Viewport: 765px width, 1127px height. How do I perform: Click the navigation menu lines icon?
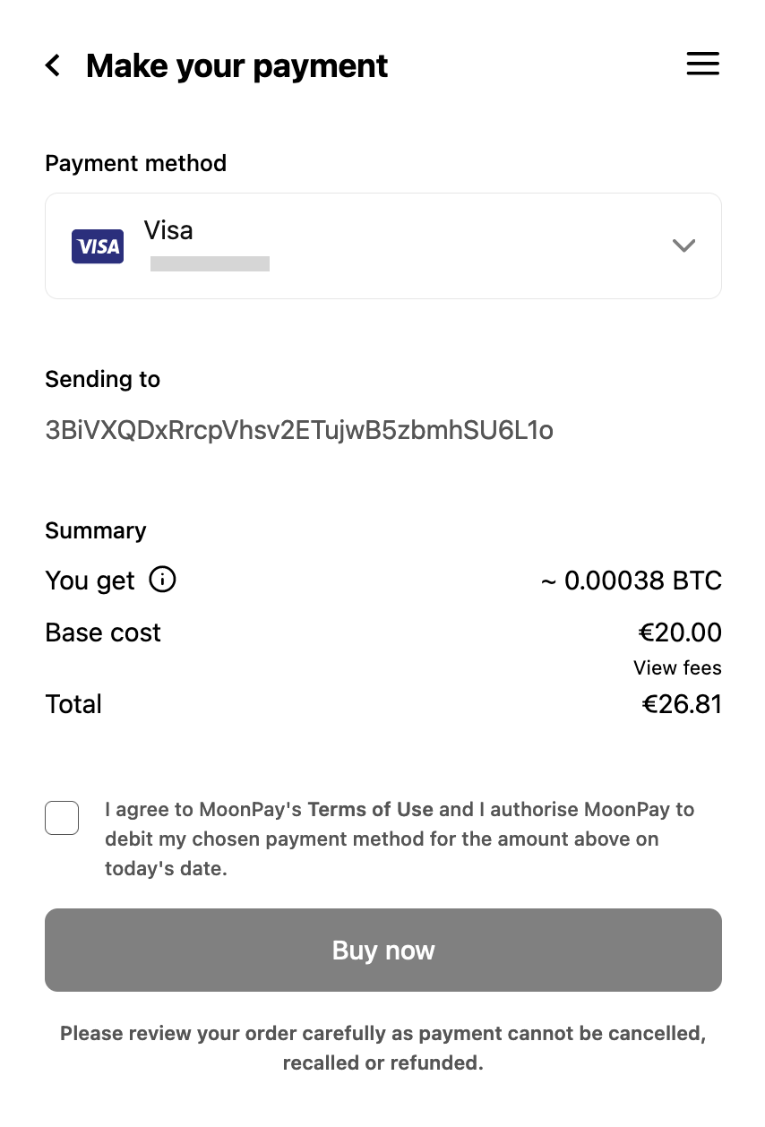(702, 64)
